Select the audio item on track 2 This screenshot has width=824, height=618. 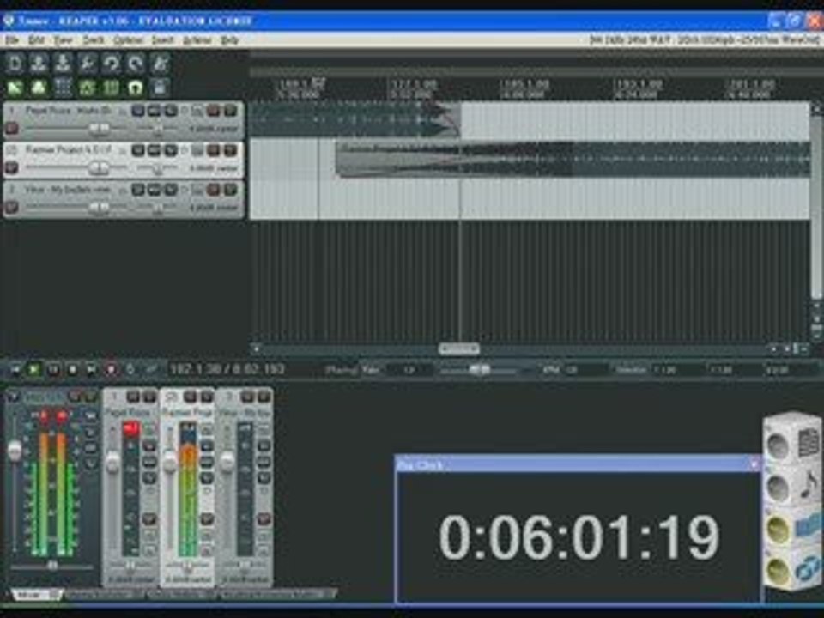click(x=573, y=160)
